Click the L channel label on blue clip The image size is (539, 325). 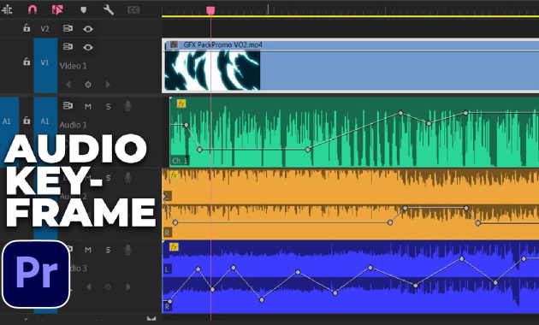(167, 269)
